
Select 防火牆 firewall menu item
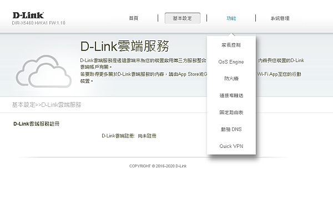pyautogui.click(x=231, y=79)
